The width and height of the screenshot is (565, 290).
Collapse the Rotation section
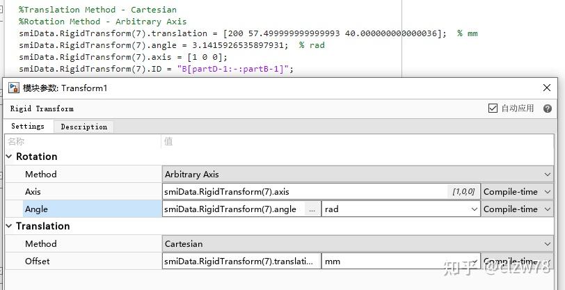point(10,156)
